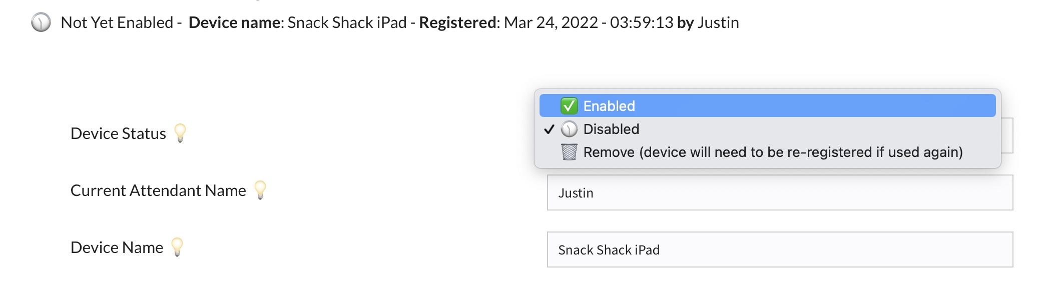The image size is (1038, 292).
Task: Click the green checkmark icon on Enabled
Action: (569, 106)
